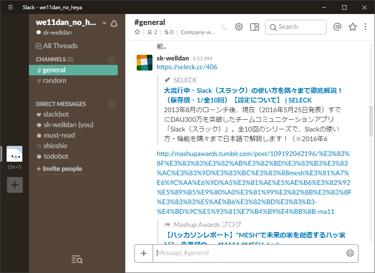Show mentions with @ icon
The width and height of the screenshot is (375, 273).
tap(337, 27)
